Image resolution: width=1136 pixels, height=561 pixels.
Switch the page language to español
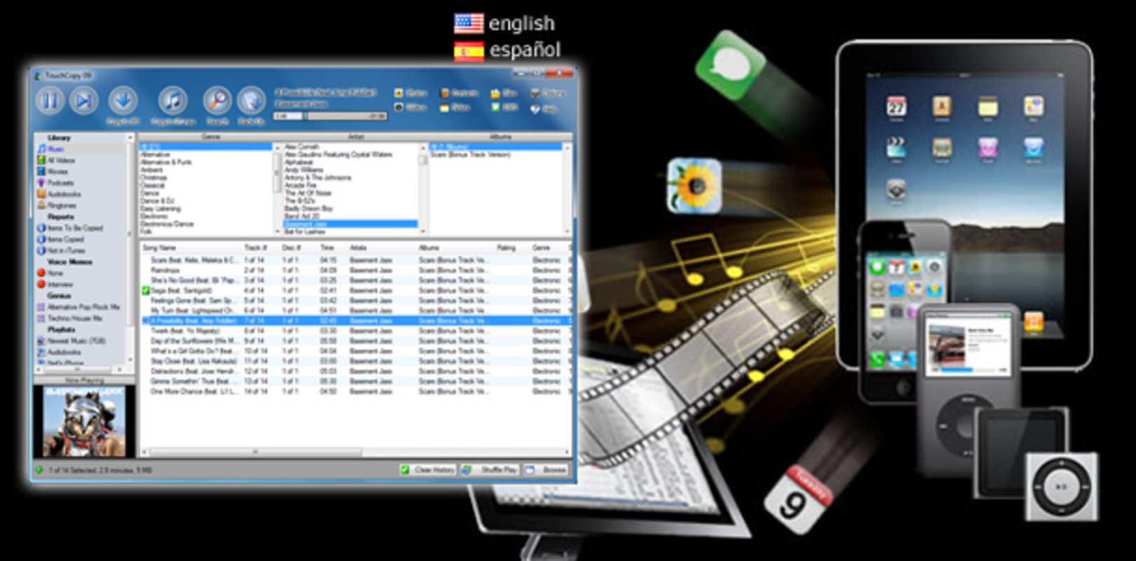(x=507, y=50)
